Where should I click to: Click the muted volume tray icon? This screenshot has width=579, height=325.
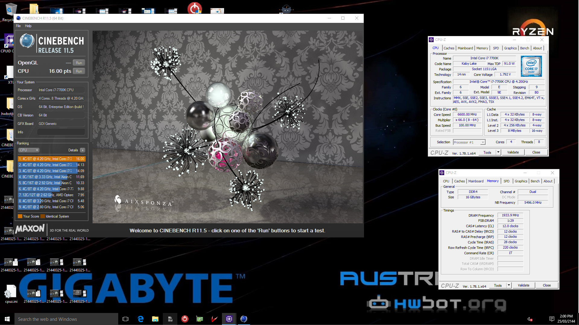[x=530, y=319]
